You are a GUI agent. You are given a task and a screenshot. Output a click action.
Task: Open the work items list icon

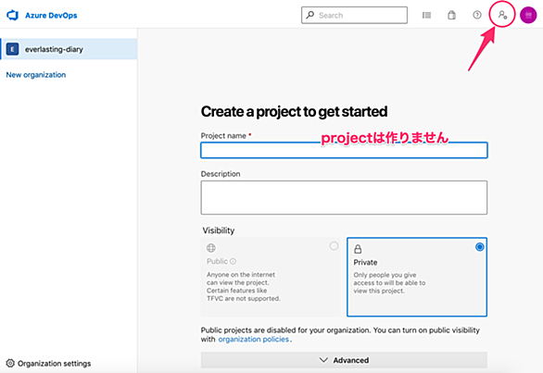tap(426, 15)
